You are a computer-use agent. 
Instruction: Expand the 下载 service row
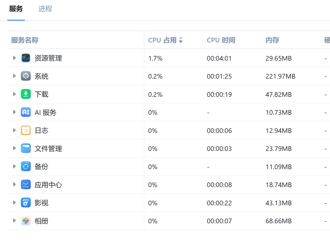(15, 94)
